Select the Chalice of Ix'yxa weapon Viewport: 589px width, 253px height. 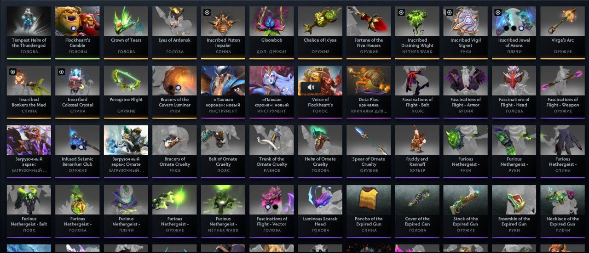(320, 32)
